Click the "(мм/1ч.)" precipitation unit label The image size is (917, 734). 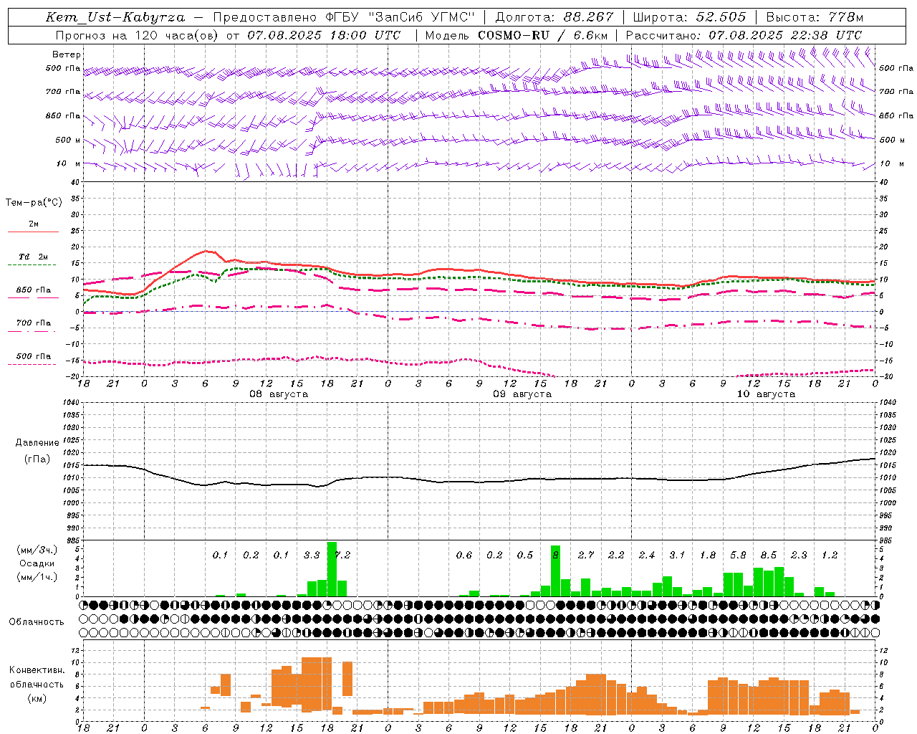pos(37,577)
